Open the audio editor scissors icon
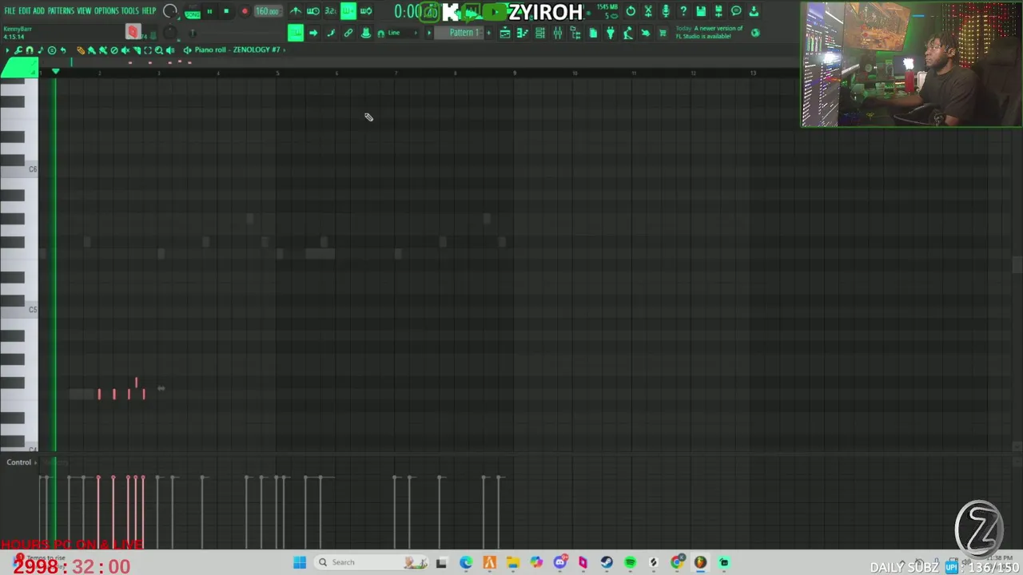The image size is (1023, 575). pos(648,11)
